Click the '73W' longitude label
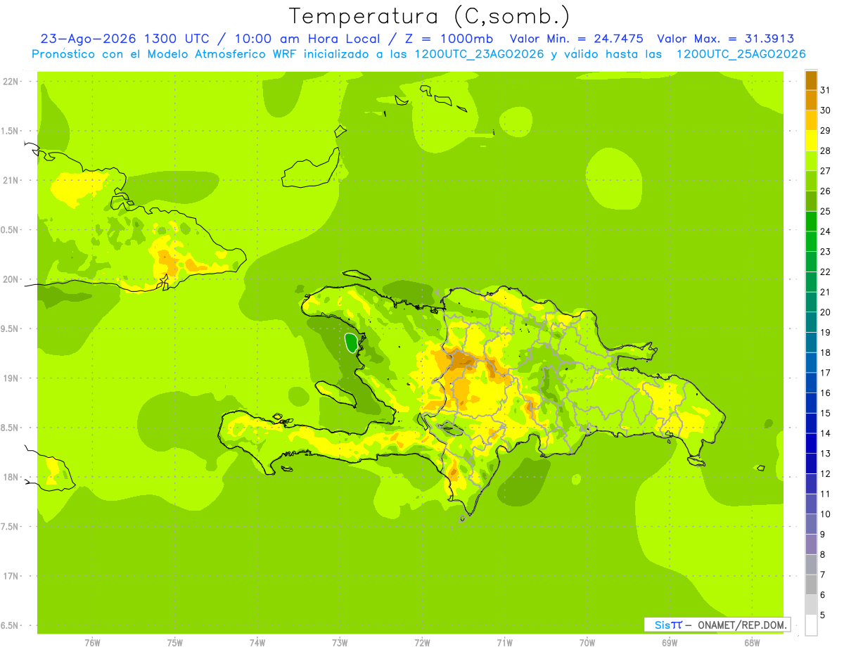 pyautogui.click(x=340, y=644)
